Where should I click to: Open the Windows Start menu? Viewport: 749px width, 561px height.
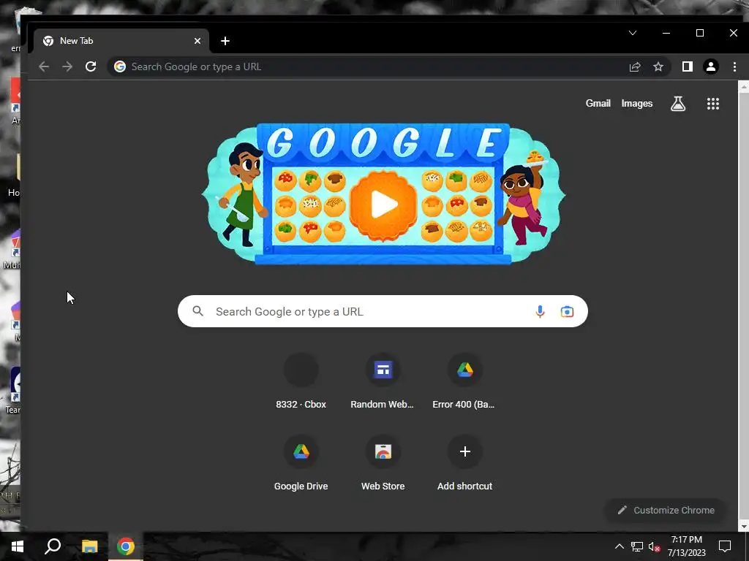pos(18,546)
